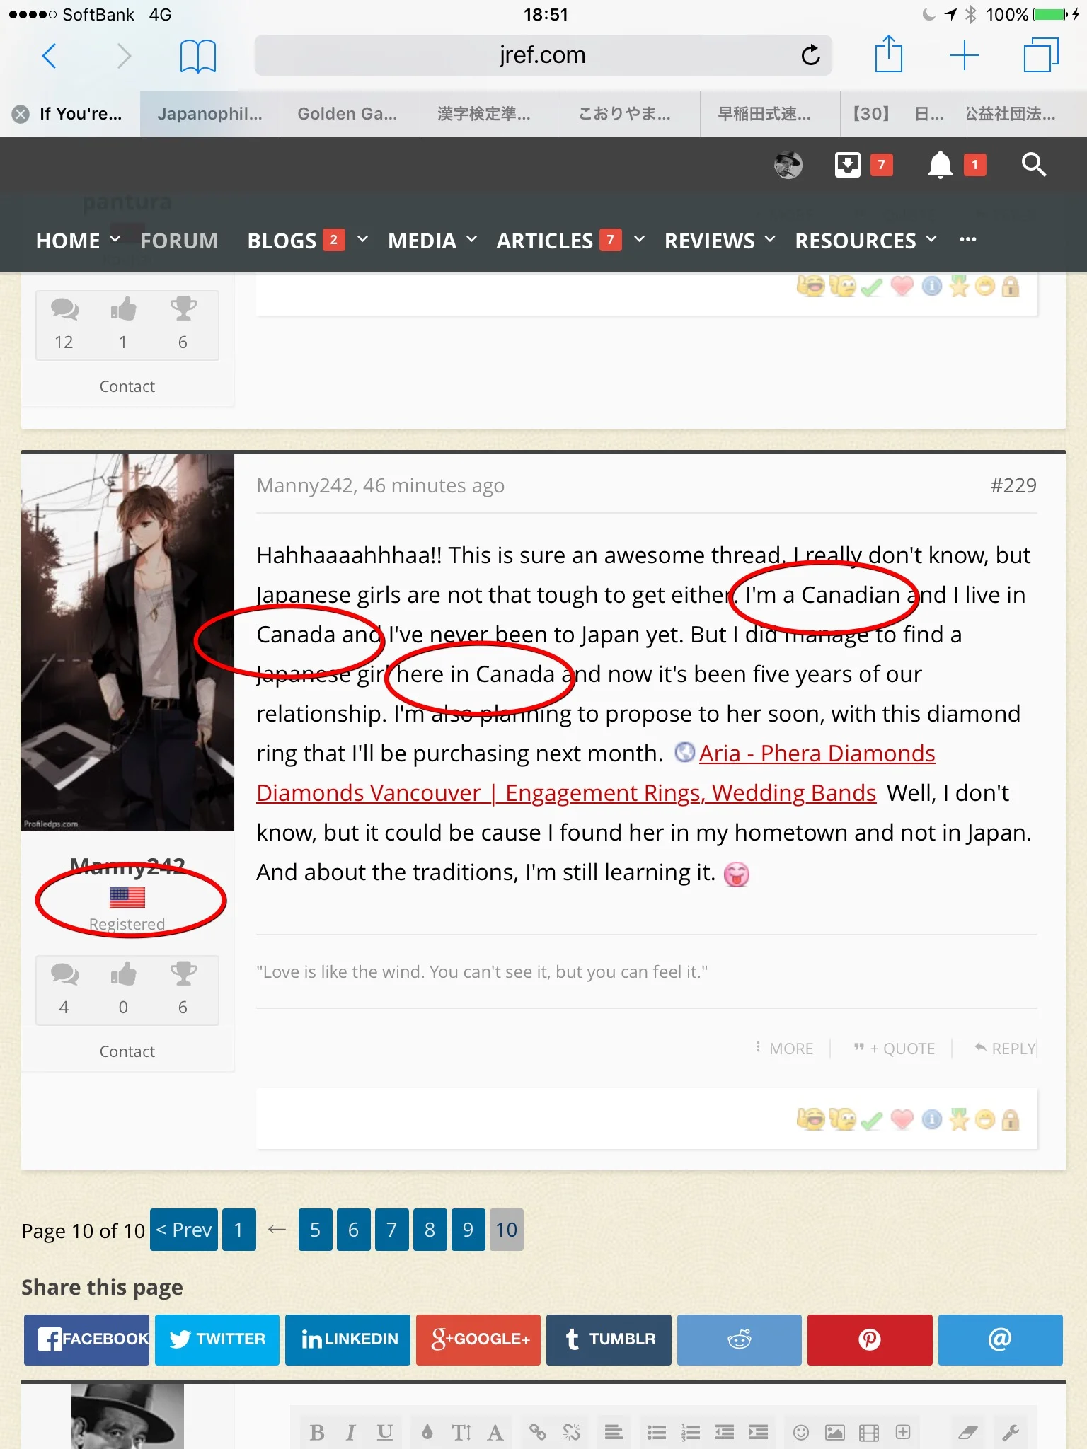The width and height of the screenshot is (1087, 1449).
Task: Tap the Safari share icon
Action: tap(888, 54)
